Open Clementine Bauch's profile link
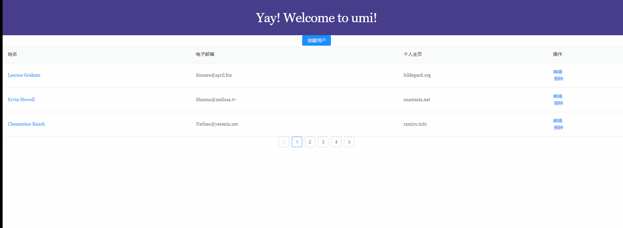The width and height of the screenshot is (623, 228). (x=26, y=124)
